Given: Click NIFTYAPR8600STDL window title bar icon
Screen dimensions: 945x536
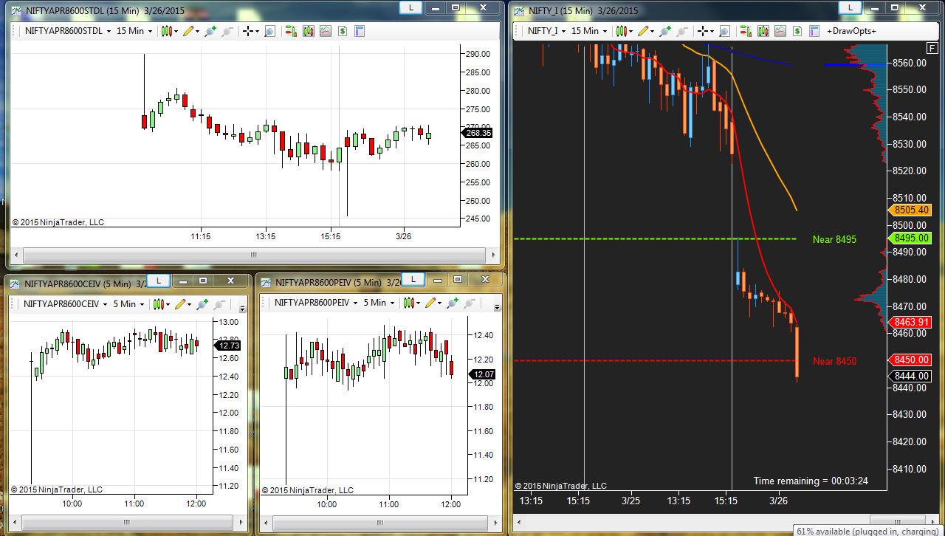Looking at the screenshot, I should point(17,10).
